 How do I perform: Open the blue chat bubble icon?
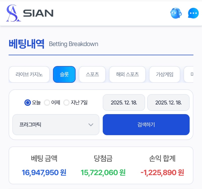(x=193, y=13)
